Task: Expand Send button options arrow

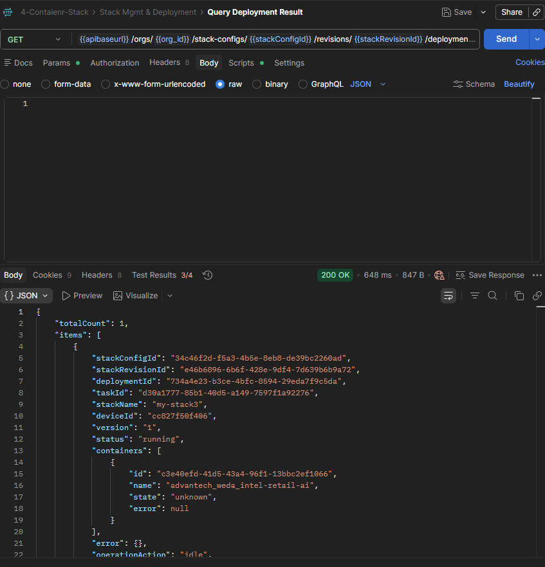Action: [537, 39]
